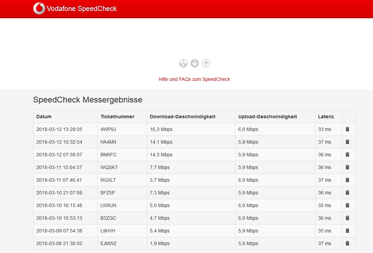Delete the L9HVH result with its trash icon
This screenshot has height=253, width=373.
click(347, 231)
